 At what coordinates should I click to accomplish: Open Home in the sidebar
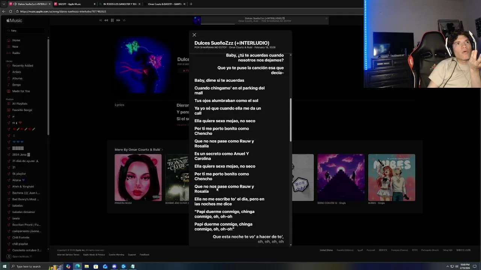(16, 40)
